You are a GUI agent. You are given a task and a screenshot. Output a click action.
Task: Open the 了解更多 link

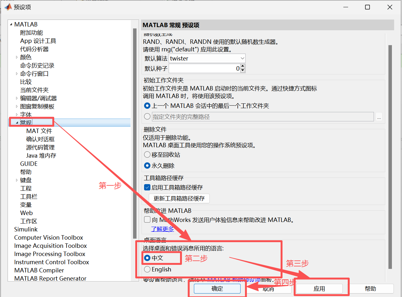(162, 229)
